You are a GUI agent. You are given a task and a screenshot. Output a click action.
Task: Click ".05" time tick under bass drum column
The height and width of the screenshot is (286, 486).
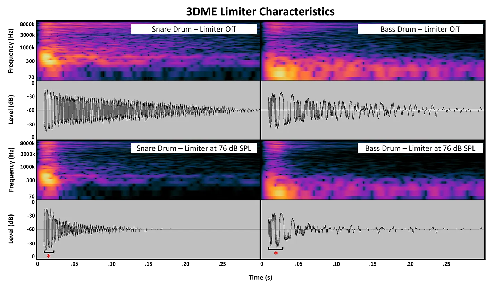pyautogui.click(x=299, y=264)
